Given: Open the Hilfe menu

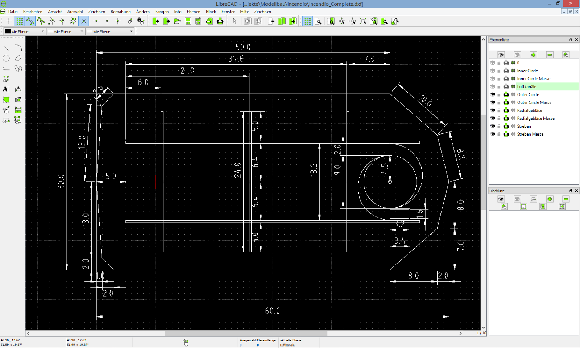Looking at the screenshot, I should pos(244,12).
